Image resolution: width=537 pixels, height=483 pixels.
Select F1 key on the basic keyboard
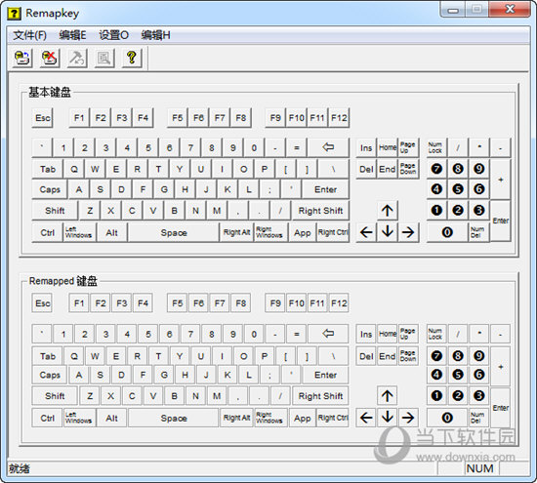79,118
